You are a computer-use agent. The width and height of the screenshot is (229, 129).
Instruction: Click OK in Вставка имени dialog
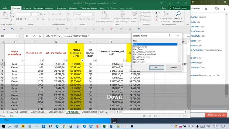click(x=157, y=67)
